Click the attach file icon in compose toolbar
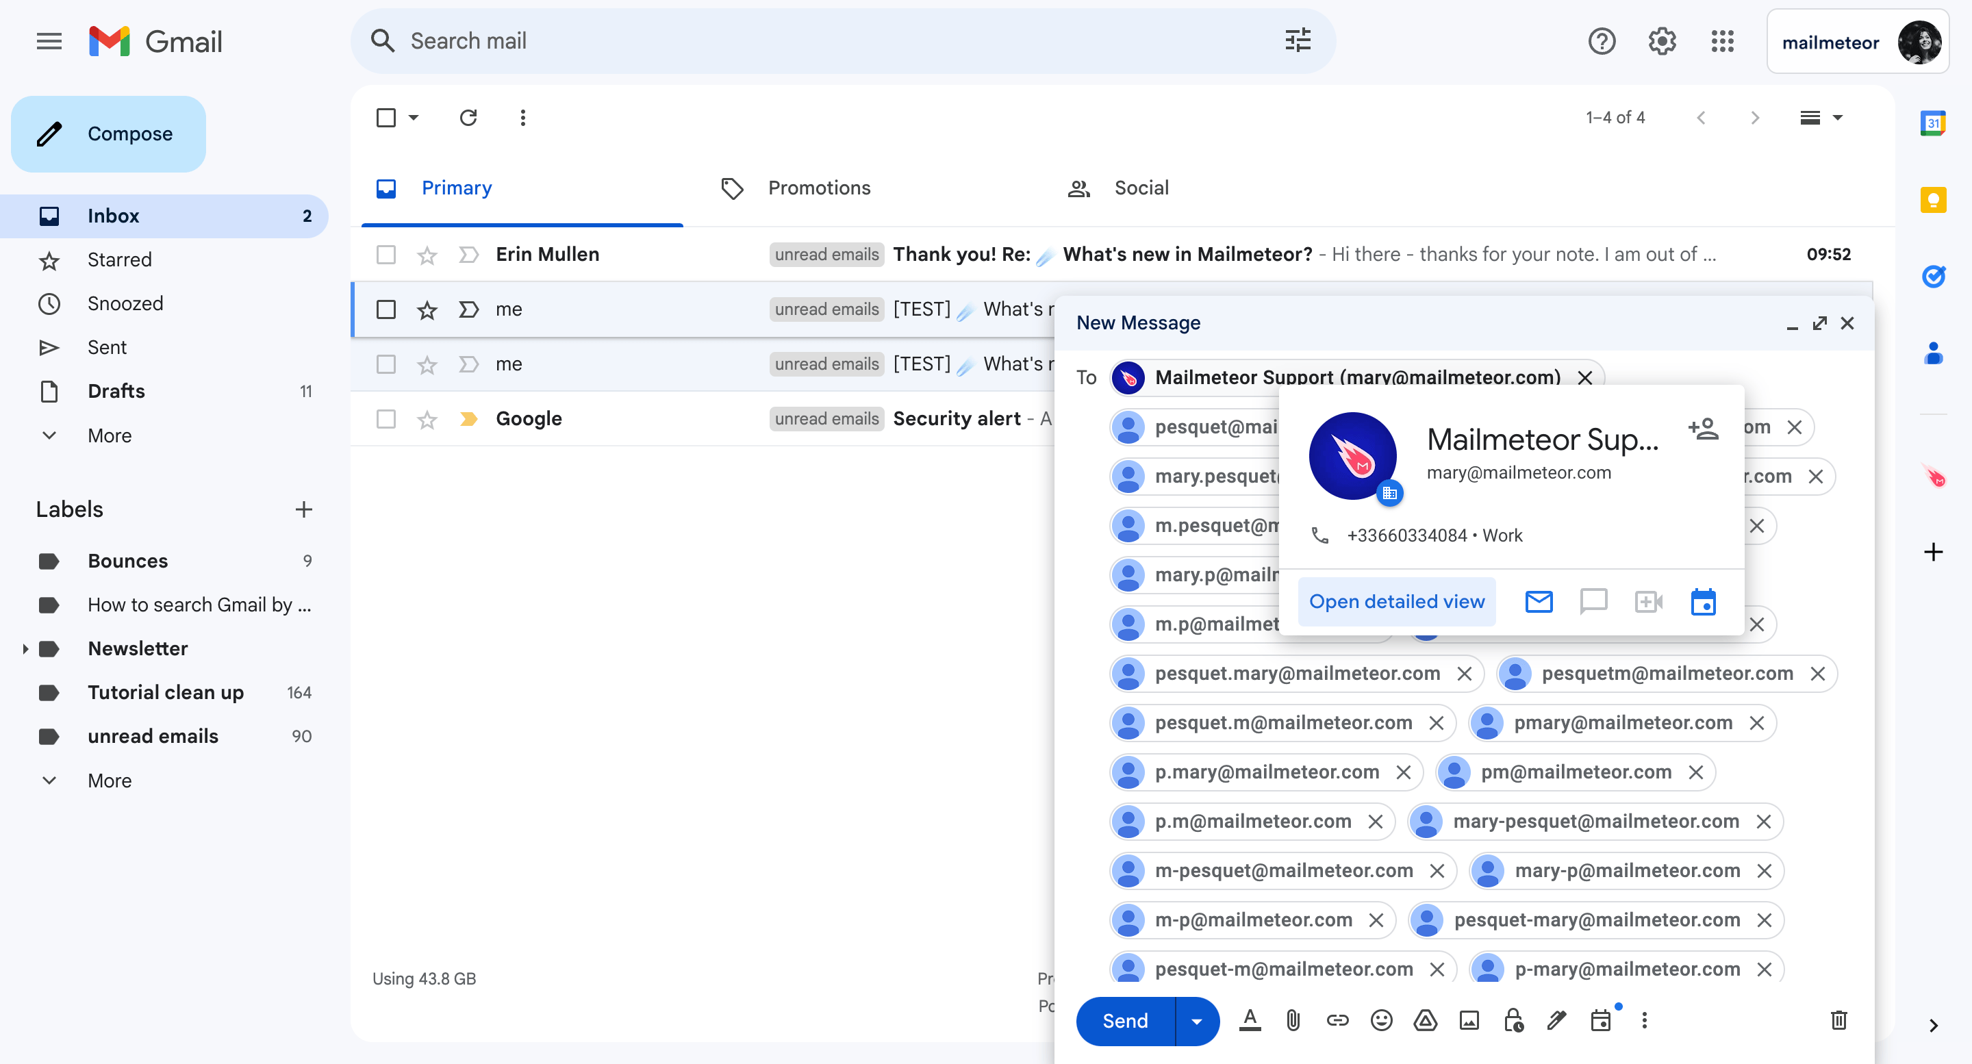The height and width of the screenshot is (1064, 1972). point(1292,1022)
